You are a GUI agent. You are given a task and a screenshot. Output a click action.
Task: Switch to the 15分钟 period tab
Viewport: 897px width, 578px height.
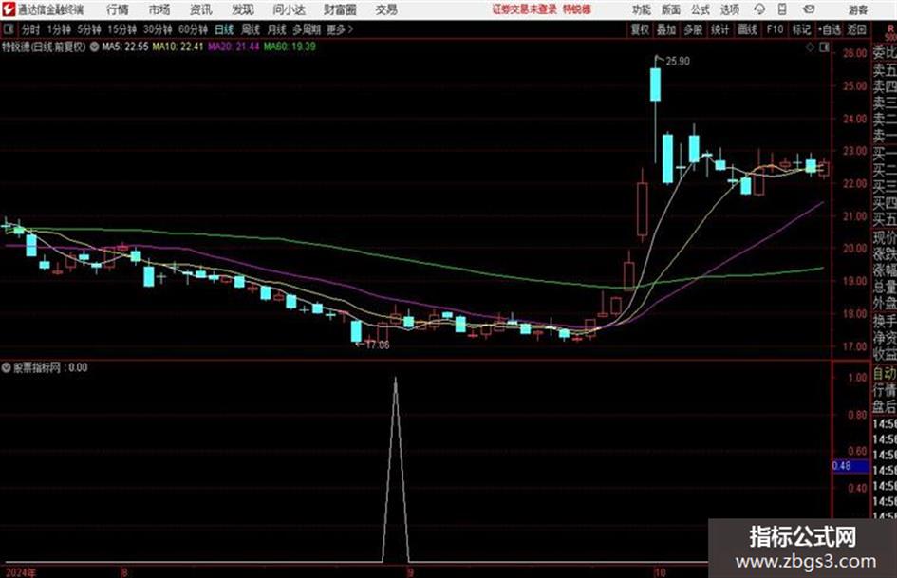click(x=122, y=29)
